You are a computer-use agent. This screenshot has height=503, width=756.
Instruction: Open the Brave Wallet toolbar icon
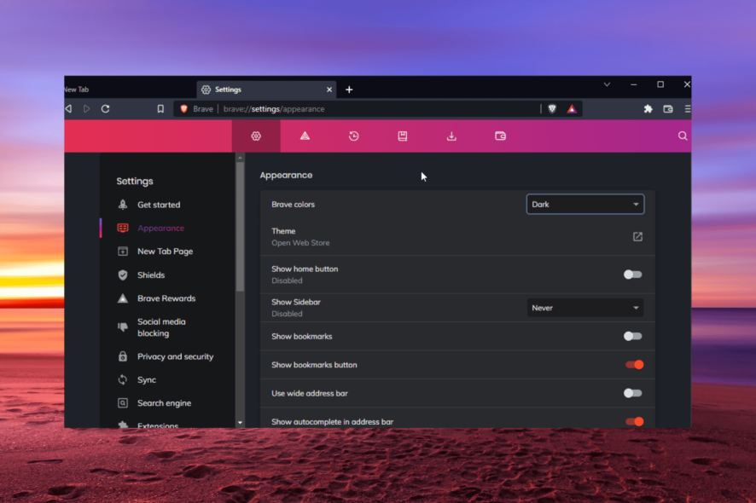[668, 109]
